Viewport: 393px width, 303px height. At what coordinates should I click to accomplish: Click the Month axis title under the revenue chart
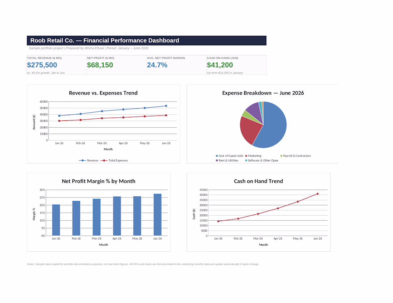pos(108,149)
